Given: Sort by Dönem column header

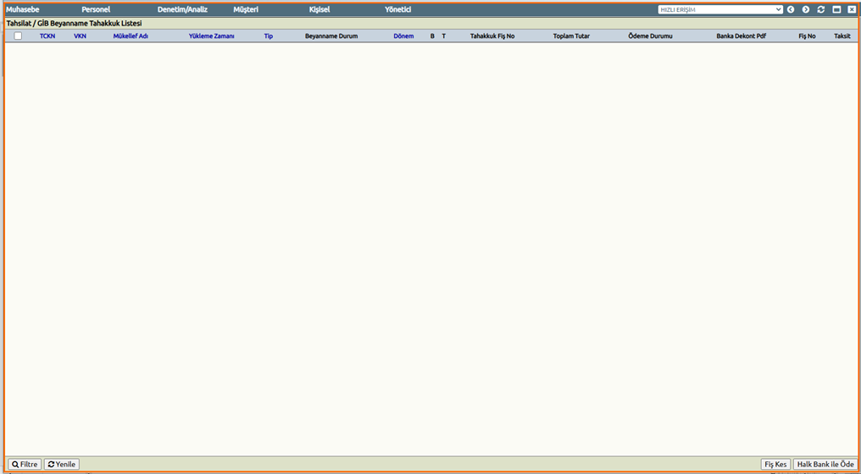Looking at the screenshot, I should coord(403,36).
